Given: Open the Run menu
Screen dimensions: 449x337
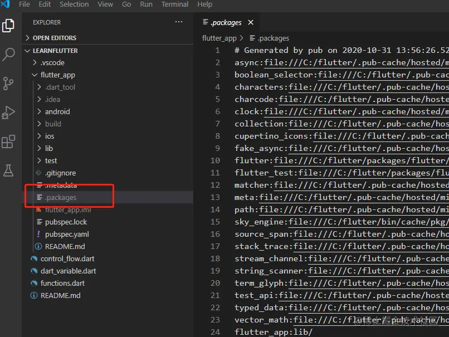Looking at the screenshot, I should pyautogui.click(x=146, y=4).
